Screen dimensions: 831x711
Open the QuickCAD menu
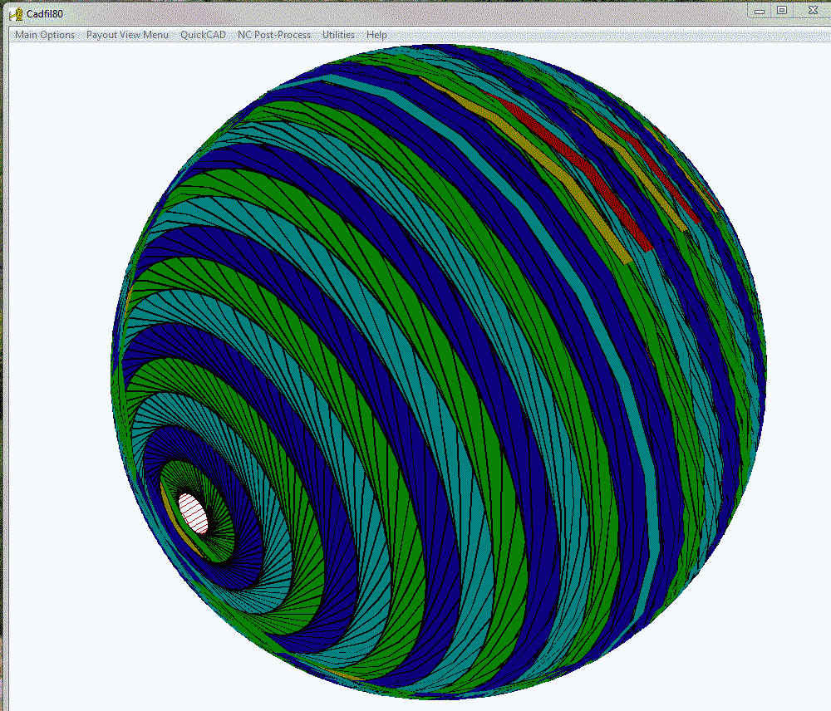203,35
